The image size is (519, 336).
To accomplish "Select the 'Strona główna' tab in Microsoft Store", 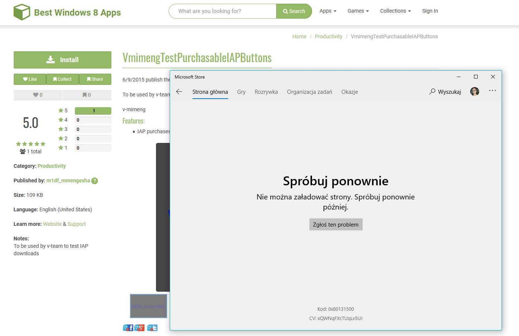I will coord(210,92).
